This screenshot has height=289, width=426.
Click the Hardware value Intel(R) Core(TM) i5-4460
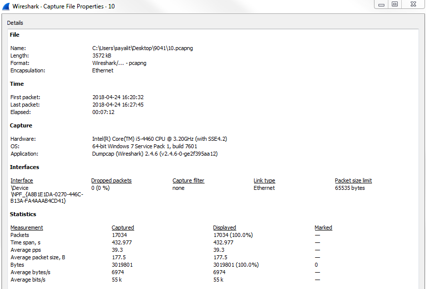[x=160, y=139]
